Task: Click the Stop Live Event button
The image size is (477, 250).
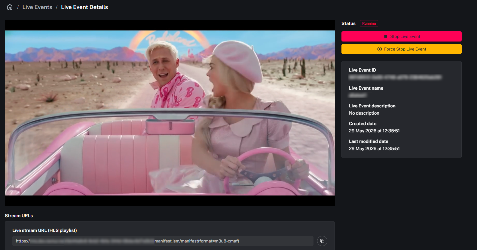Action: coord(401,36)
